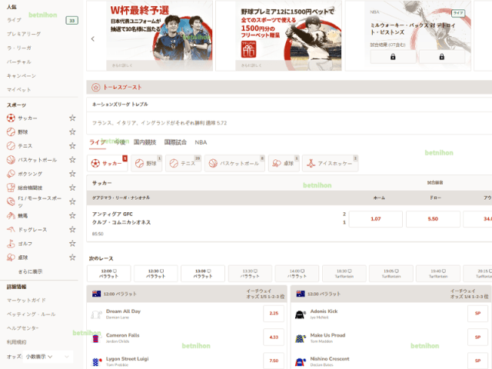492x369 pixels.
Task: Open the 競馬 horse racing icon in sidebar
Action: [x=11, y=215]
